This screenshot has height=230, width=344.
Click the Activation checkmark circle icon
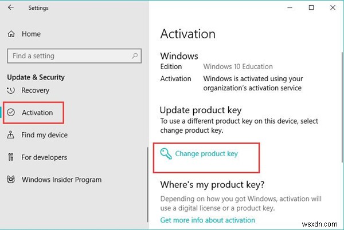click(11, 113)
